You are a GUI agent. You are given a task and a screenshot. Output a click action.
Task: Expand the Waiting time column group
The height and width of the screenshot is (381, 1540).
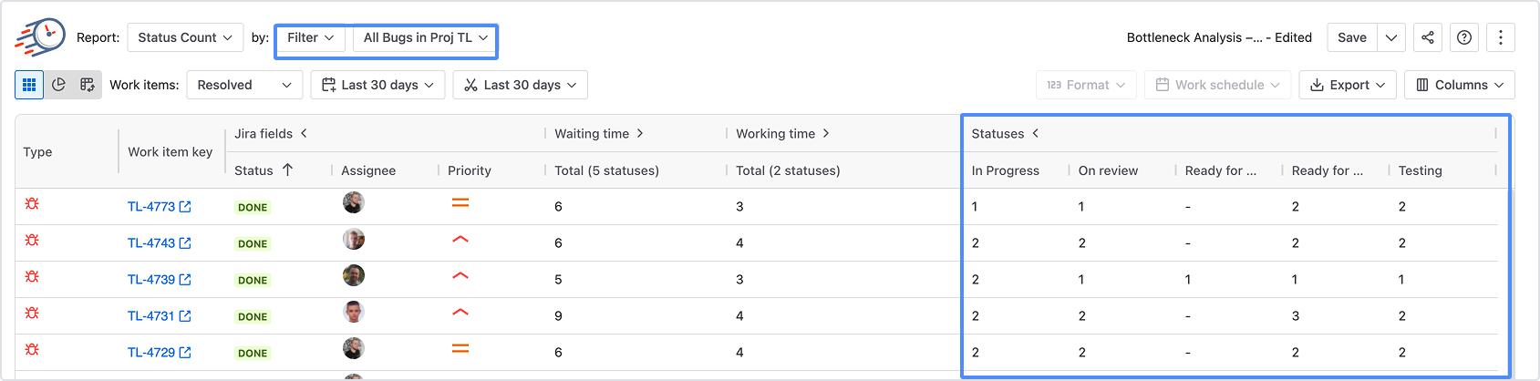[x=640, y=133]
